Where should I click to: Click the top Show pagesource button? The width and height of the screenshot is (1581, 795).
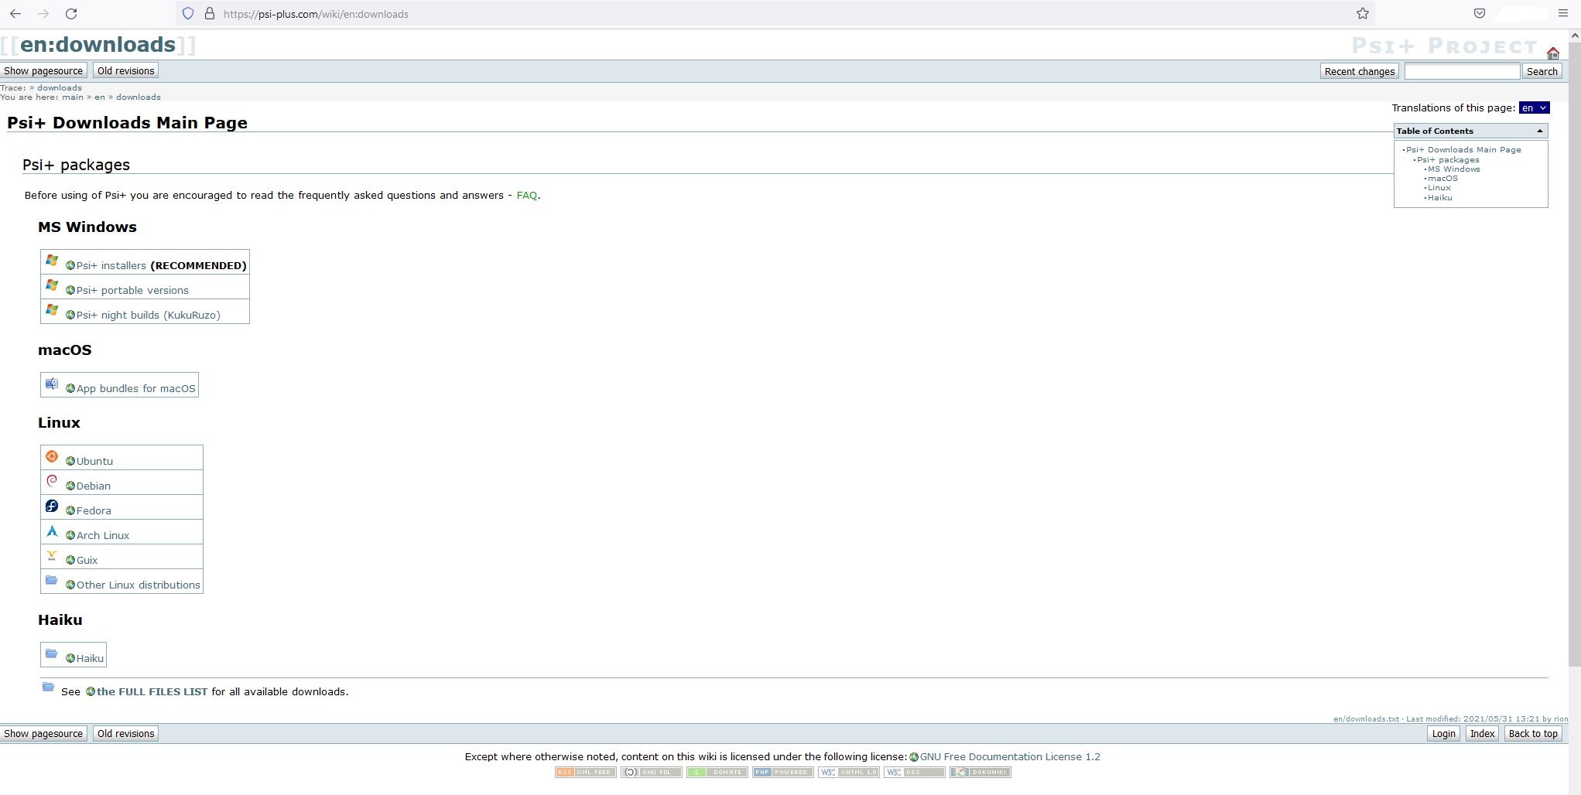[43, 71]
